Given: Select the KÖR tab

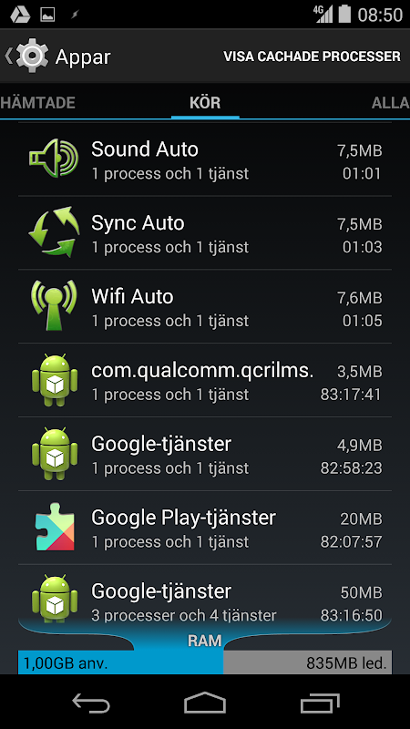Looking at the screenshot, I should (205, 103).
